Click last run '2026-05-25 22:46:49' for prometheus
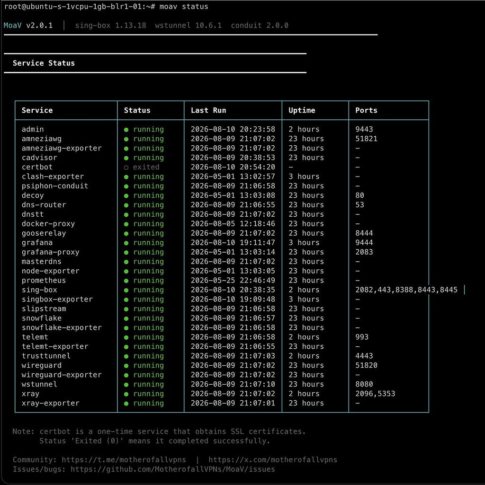 (x=233, y=281)
